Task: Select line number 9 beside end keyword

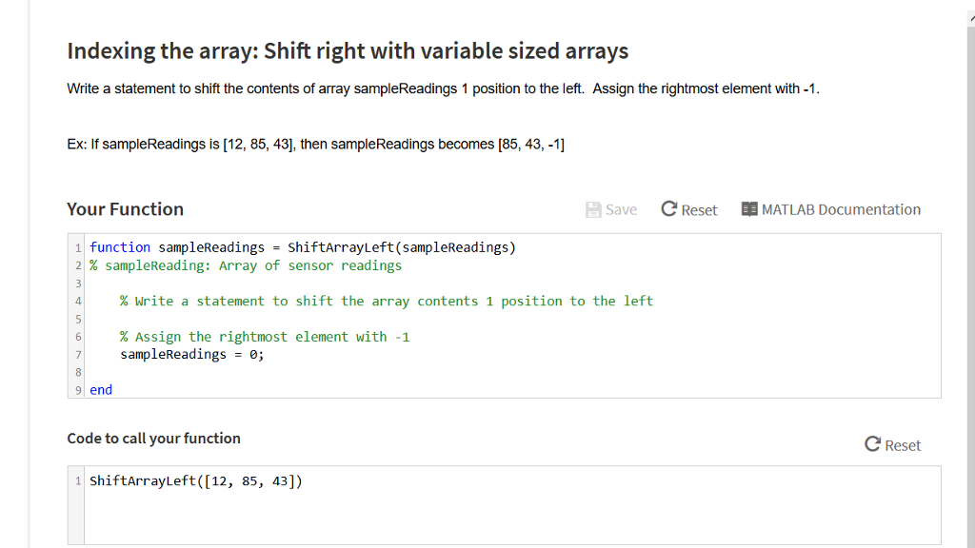Action: [77, 389]
